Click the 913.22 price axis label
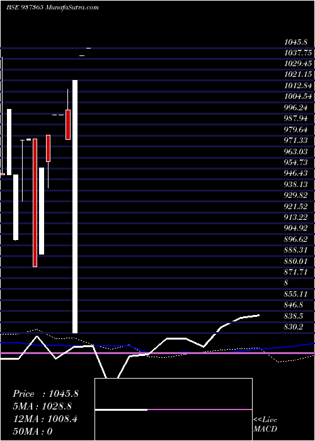Image resolution: width=315 pixels, height=441 pixels. tap(296, 217)
